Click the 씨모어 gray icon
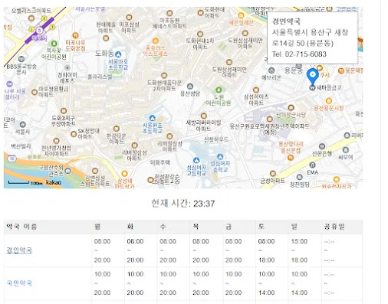 pos(346,150)
